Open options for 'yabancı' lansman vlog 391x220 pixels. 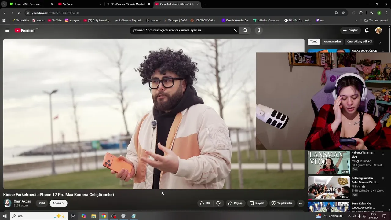[383, 153]
